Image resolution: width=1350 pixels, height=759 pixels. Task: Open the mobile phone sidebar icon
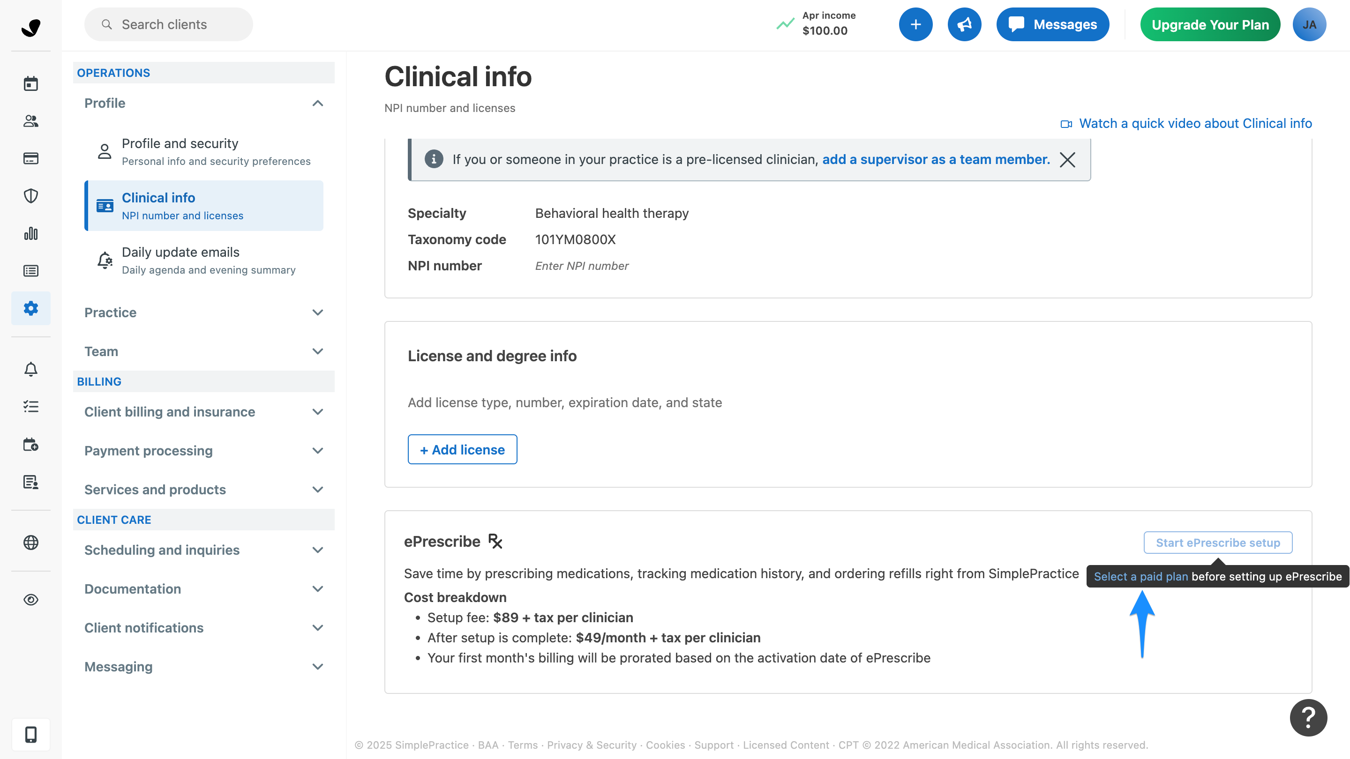31,734
